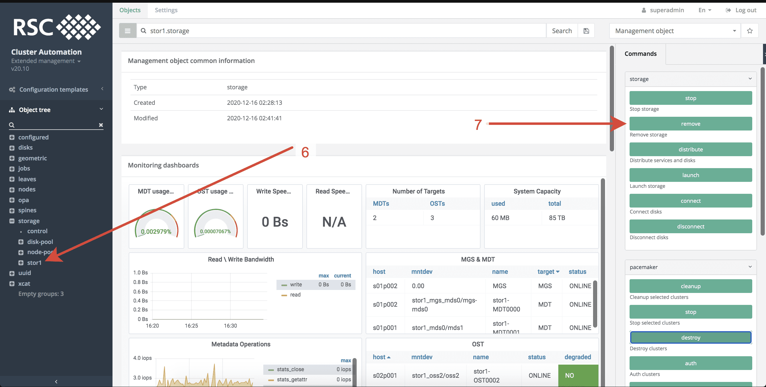Click the Log out icon

coord(728,10)
